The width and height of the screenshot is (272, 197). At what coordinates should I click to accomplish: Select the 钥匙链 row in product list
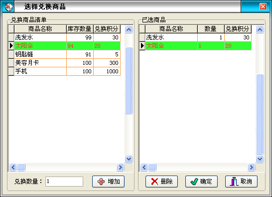pos(67,54)
